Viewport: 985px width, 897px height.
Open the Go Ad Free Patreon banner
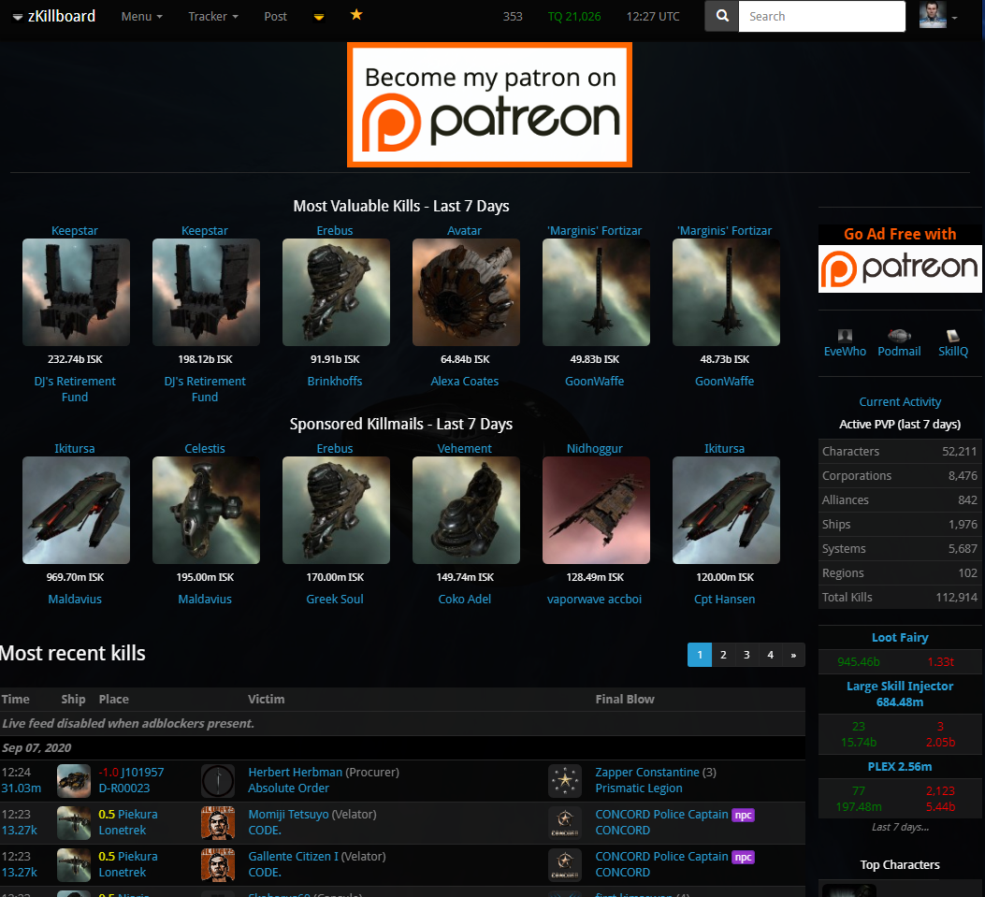pyautogui.click(x=900, y=259)
